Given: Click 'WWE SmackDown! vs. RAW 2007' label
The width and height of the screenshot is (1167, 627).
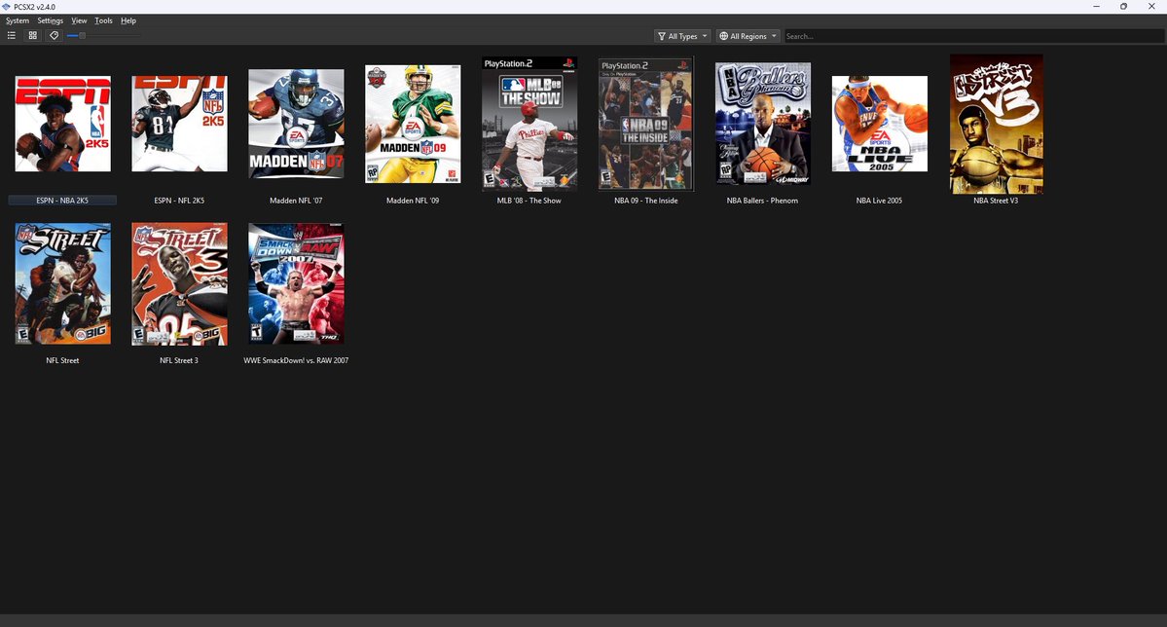Looking at the screenshot, I should [296, 360].
